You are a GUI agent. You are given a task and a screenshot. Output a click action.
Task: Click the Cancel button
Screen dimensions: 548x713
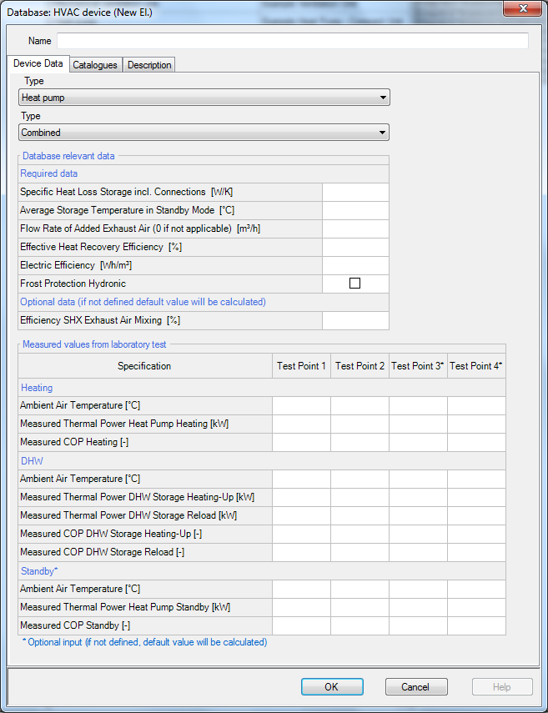pyautogui.click(x=416, y=686)
